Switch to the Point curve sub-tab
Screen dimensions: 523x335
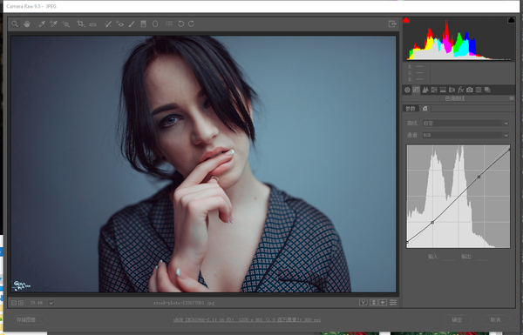tap(425, 109)
